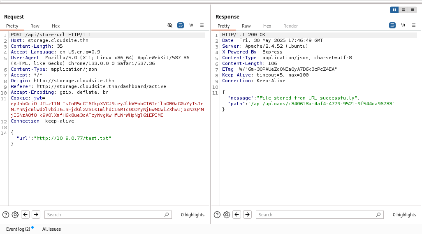Viewport: 422px width, 234px height.
Task: Jump to previous match in Response pane
Action: [x=237, y=214]
